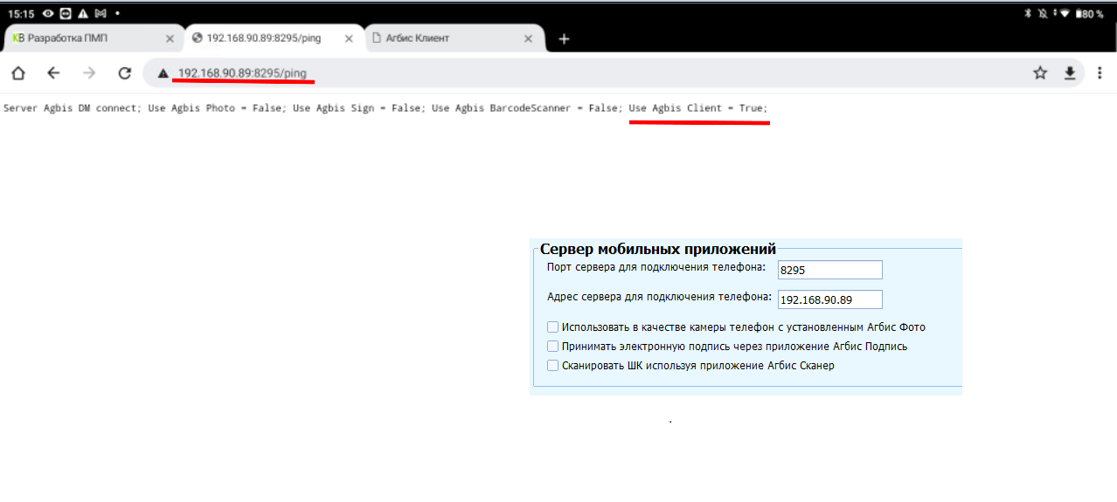
Task: Bookmark this page with star icon
Action: pos(1040,73)
